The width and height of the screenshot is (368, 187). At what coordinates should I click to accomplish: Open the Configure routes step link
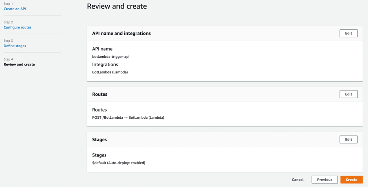(18, 27)
